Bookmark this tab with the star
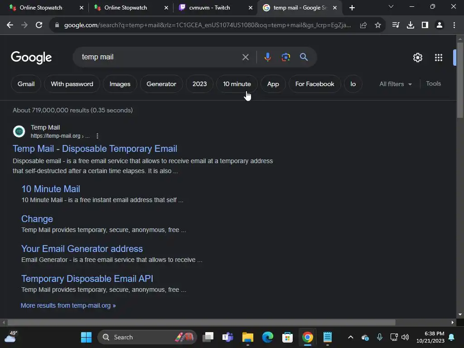Viewport: 464px width, 348px height. click(378, 25)
